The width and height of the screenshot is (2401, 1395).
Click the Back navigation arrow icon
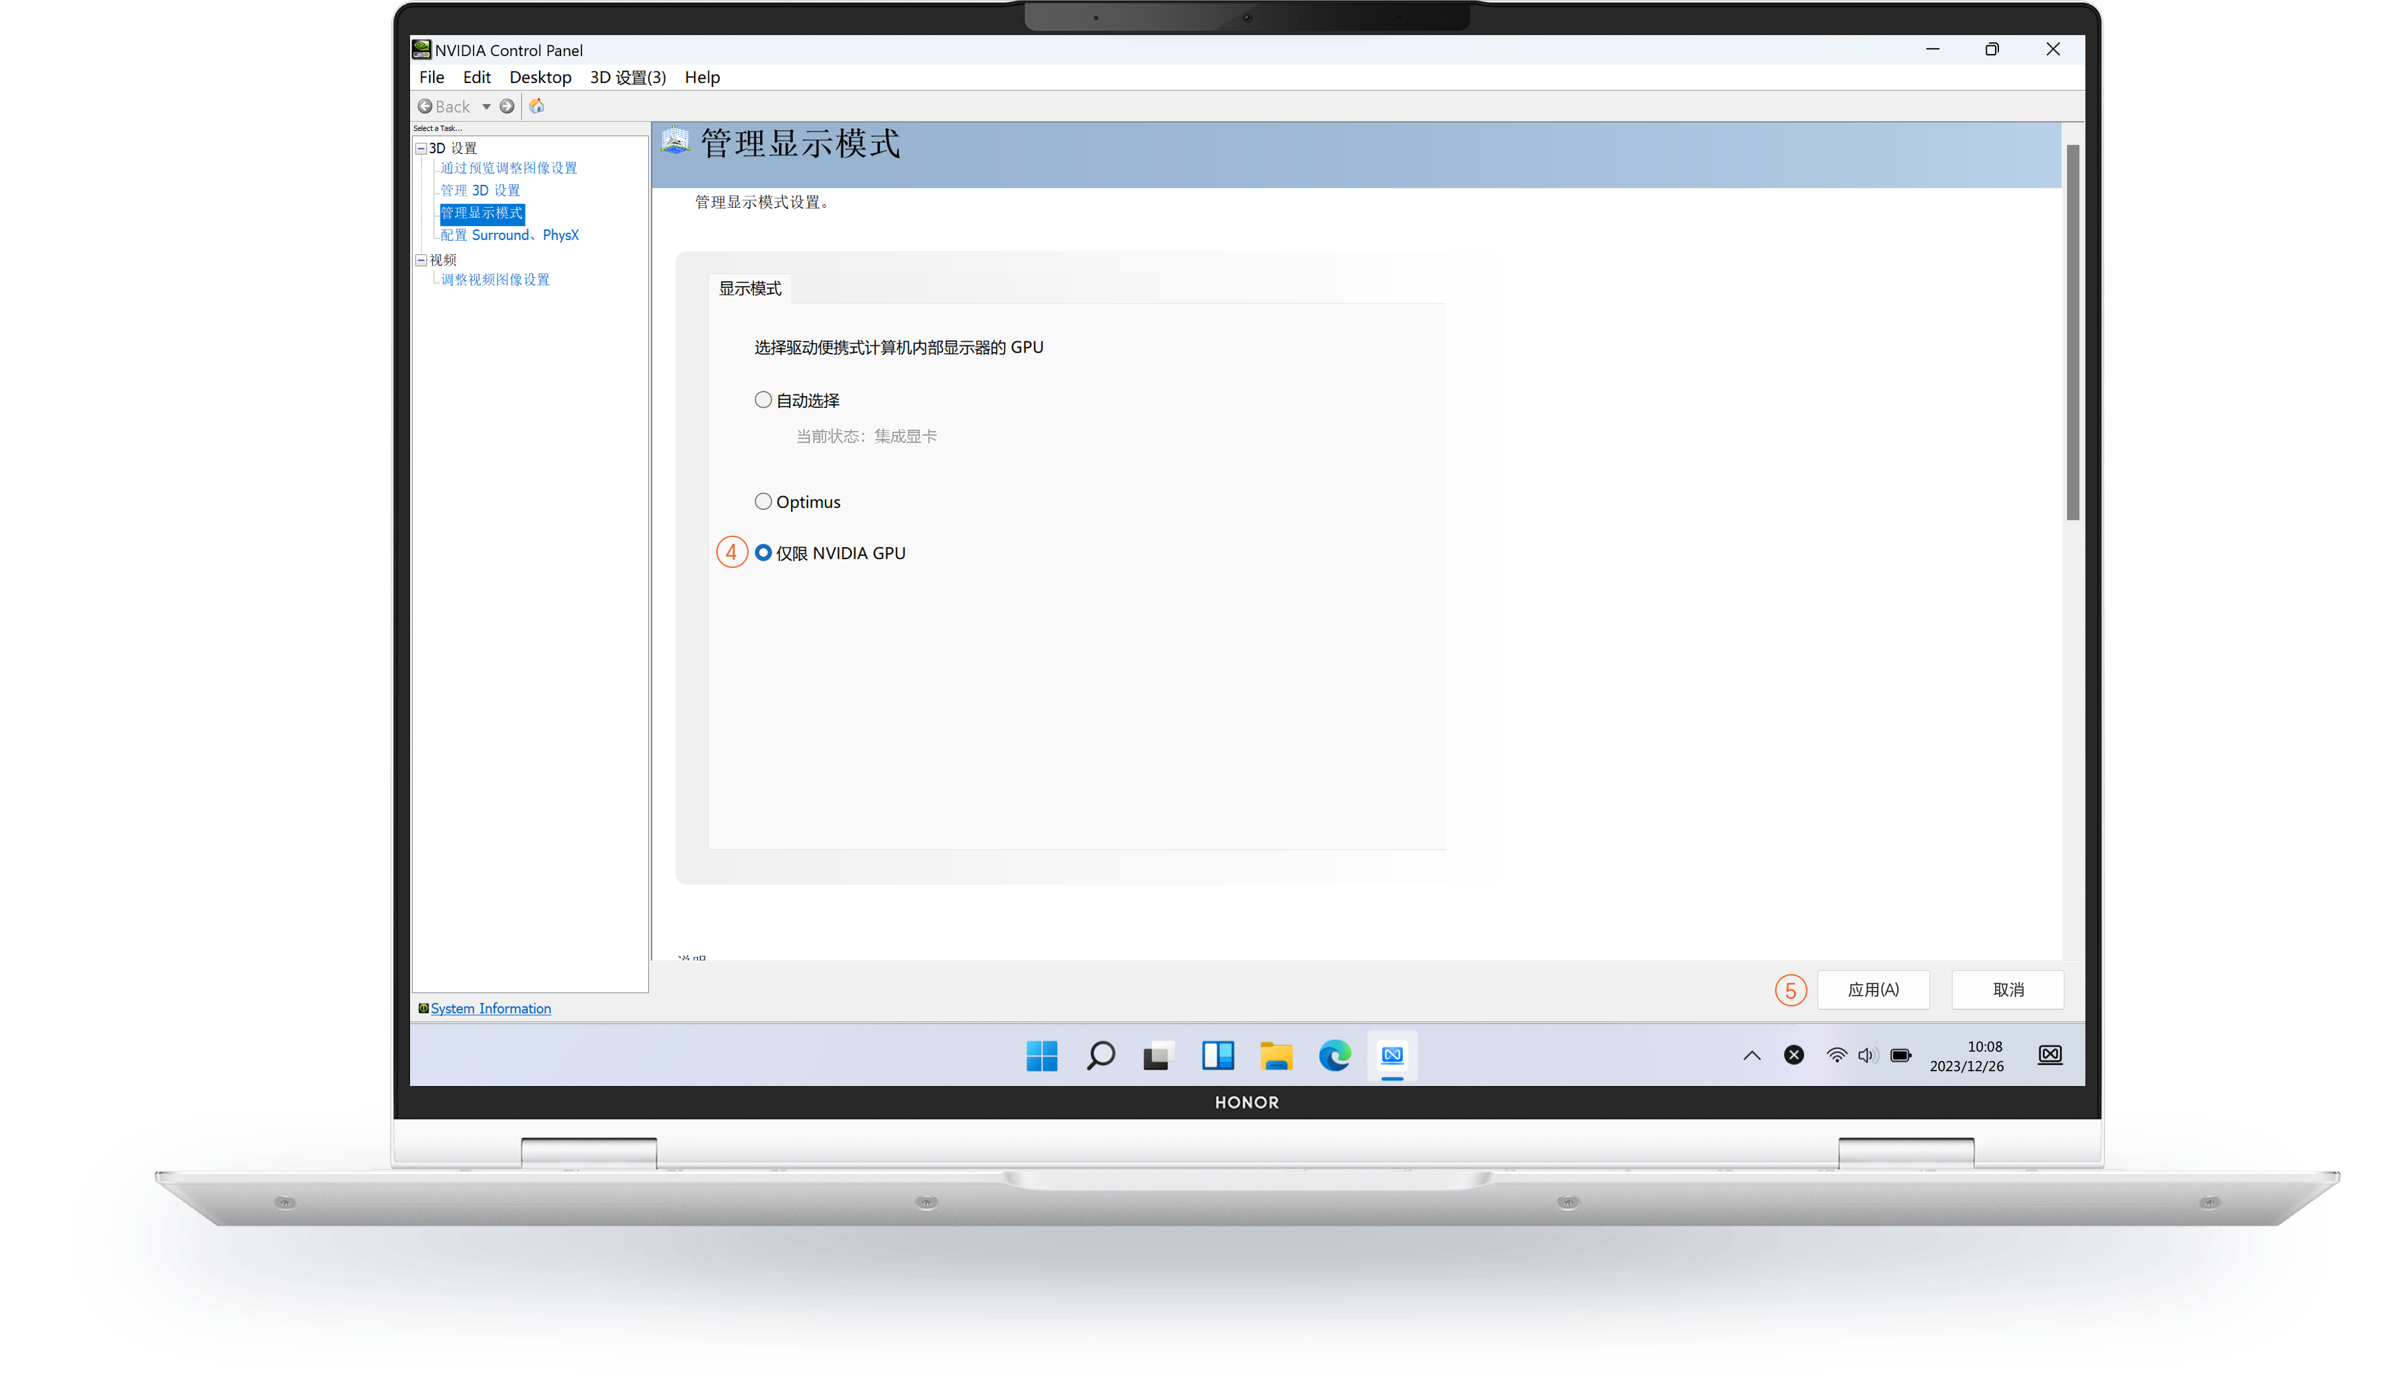(x=425, y=107)
